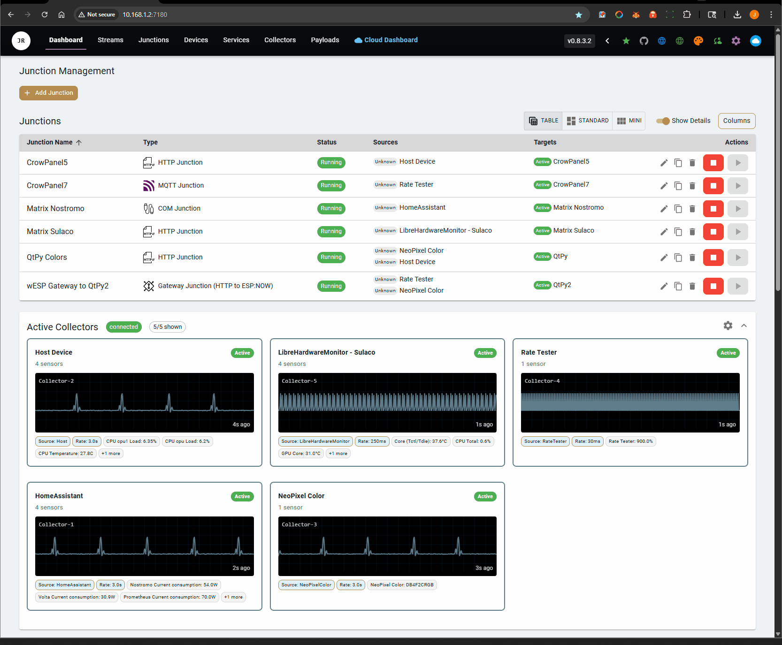Open browser downloads icon

(737, 15)
